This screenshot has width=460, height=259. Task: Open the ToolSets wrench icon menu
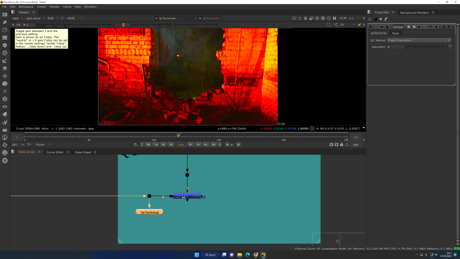[x=4, y=122]
